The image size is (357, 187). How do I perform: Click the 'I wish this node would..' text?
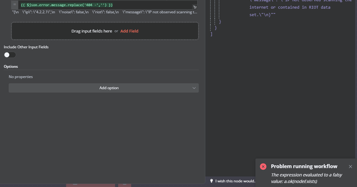coord(235,181)
